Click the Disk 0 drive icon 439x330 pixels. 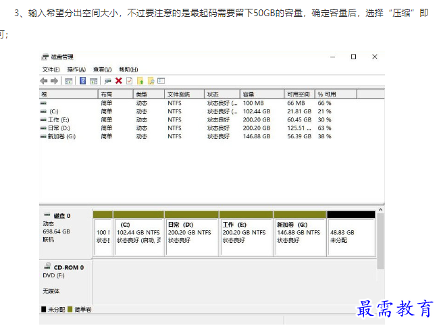click(x=47, y=215)
